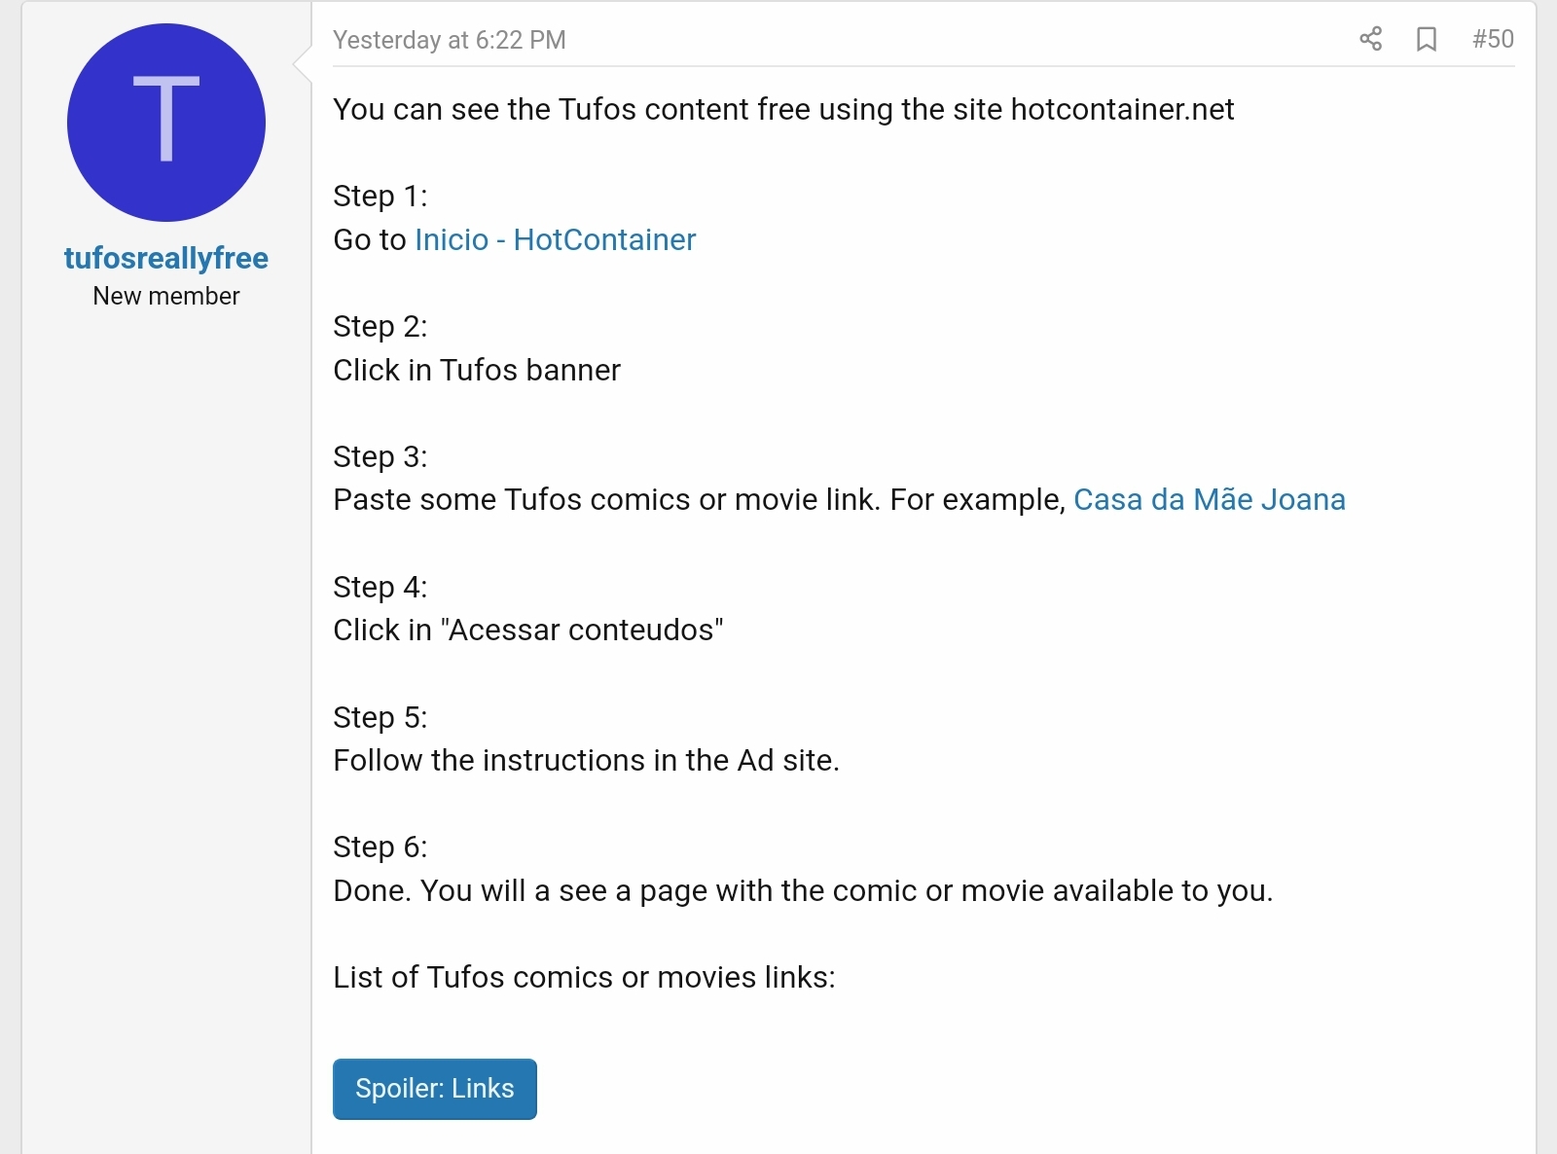1557x1154 pixels.
Task: Click the share post icon
Action: click(x=1370, y=39)
